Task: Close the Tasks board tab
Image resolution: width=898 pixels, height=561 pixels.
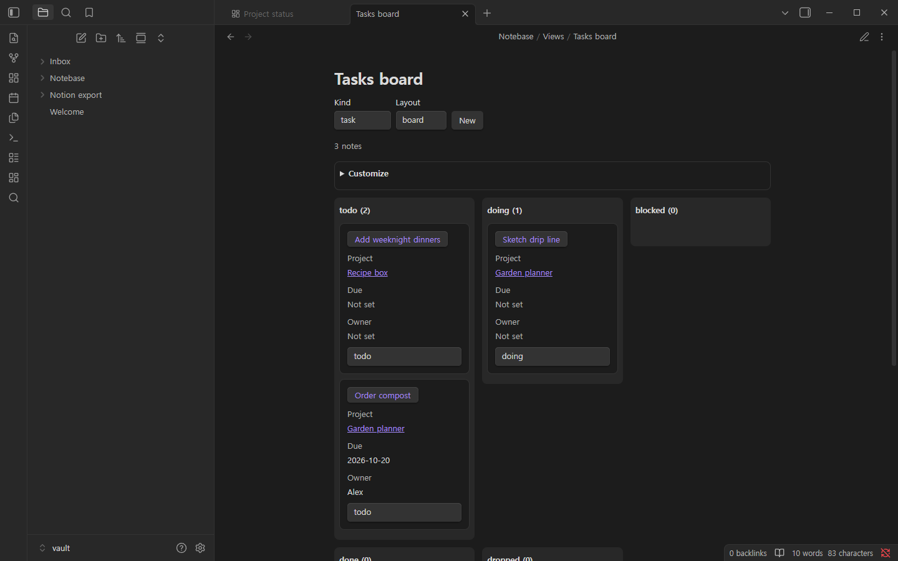Action: coord(465,14)
